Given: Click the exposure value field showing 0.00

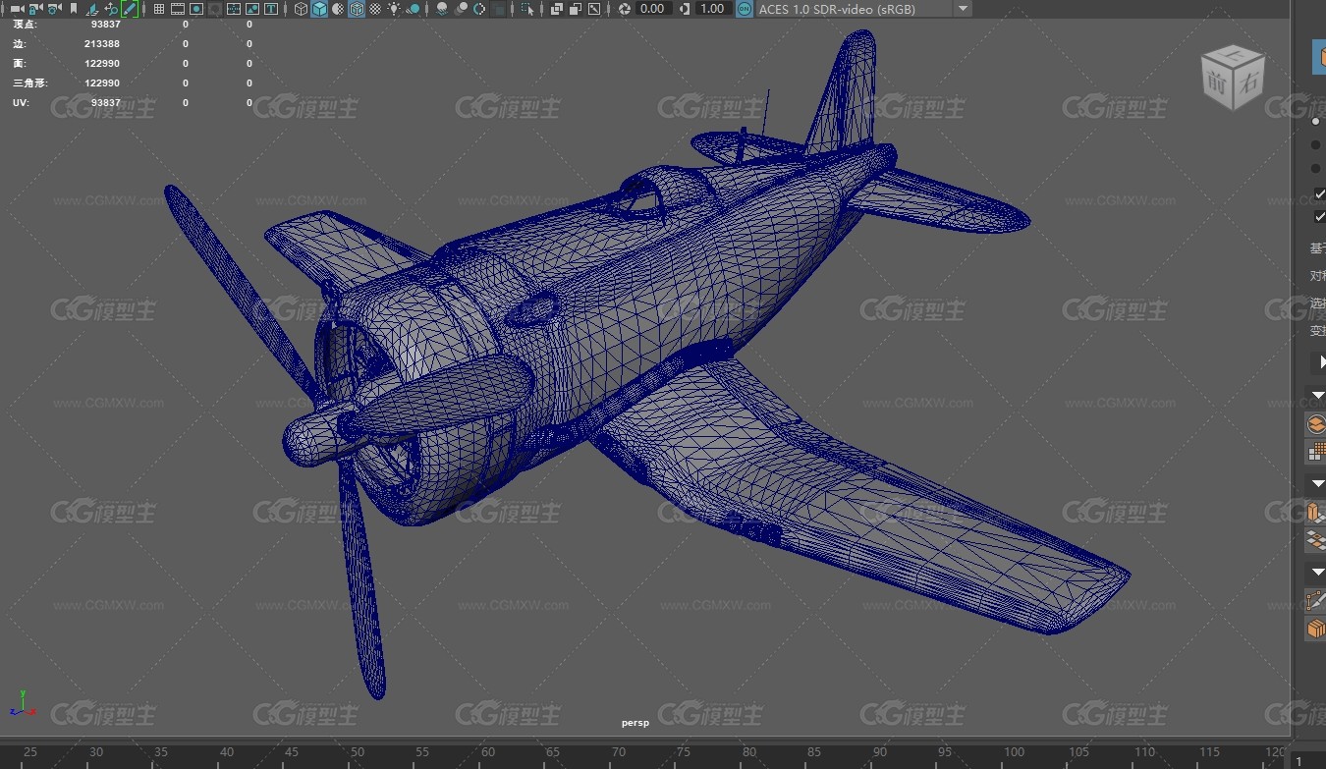Looking at the screenshot, I should tap(653, 9).
